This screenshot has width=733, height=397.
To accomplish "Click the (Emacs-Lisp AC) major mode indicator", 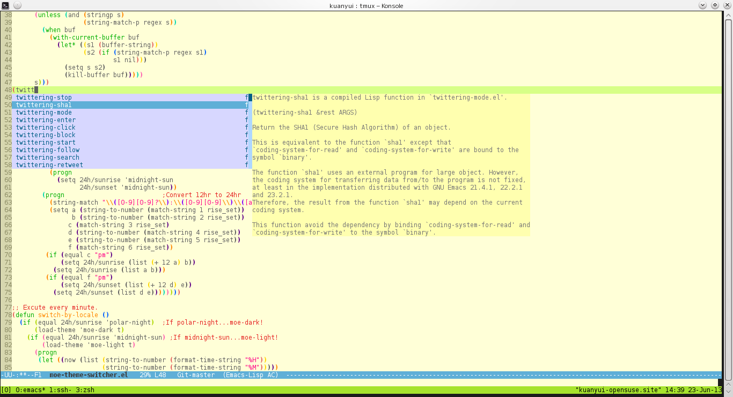I will pos(251,375).
